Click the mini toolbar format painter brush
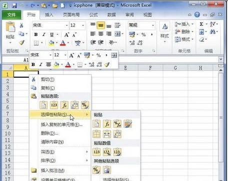This screenshot has width=228, height=181. [107, 64]
